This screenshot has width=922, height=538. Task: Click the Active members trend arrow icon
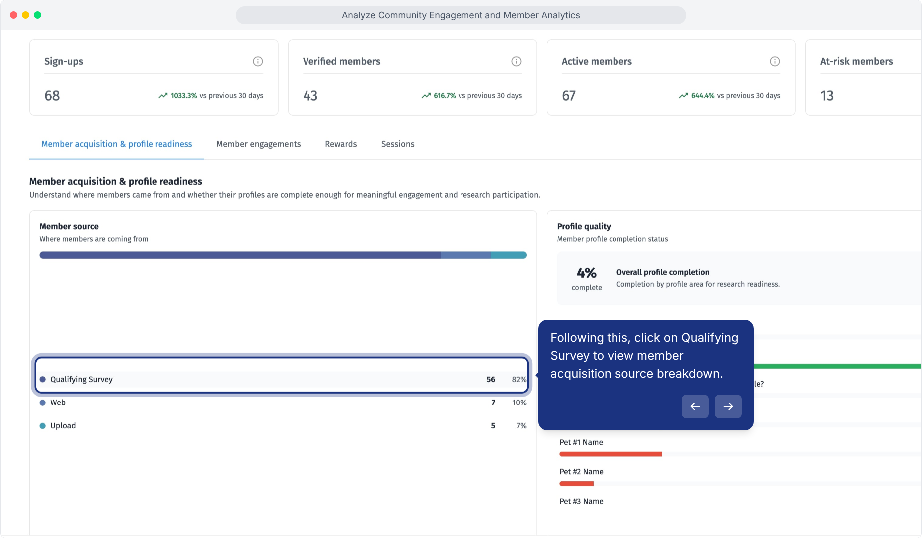(x=683, y=96)
